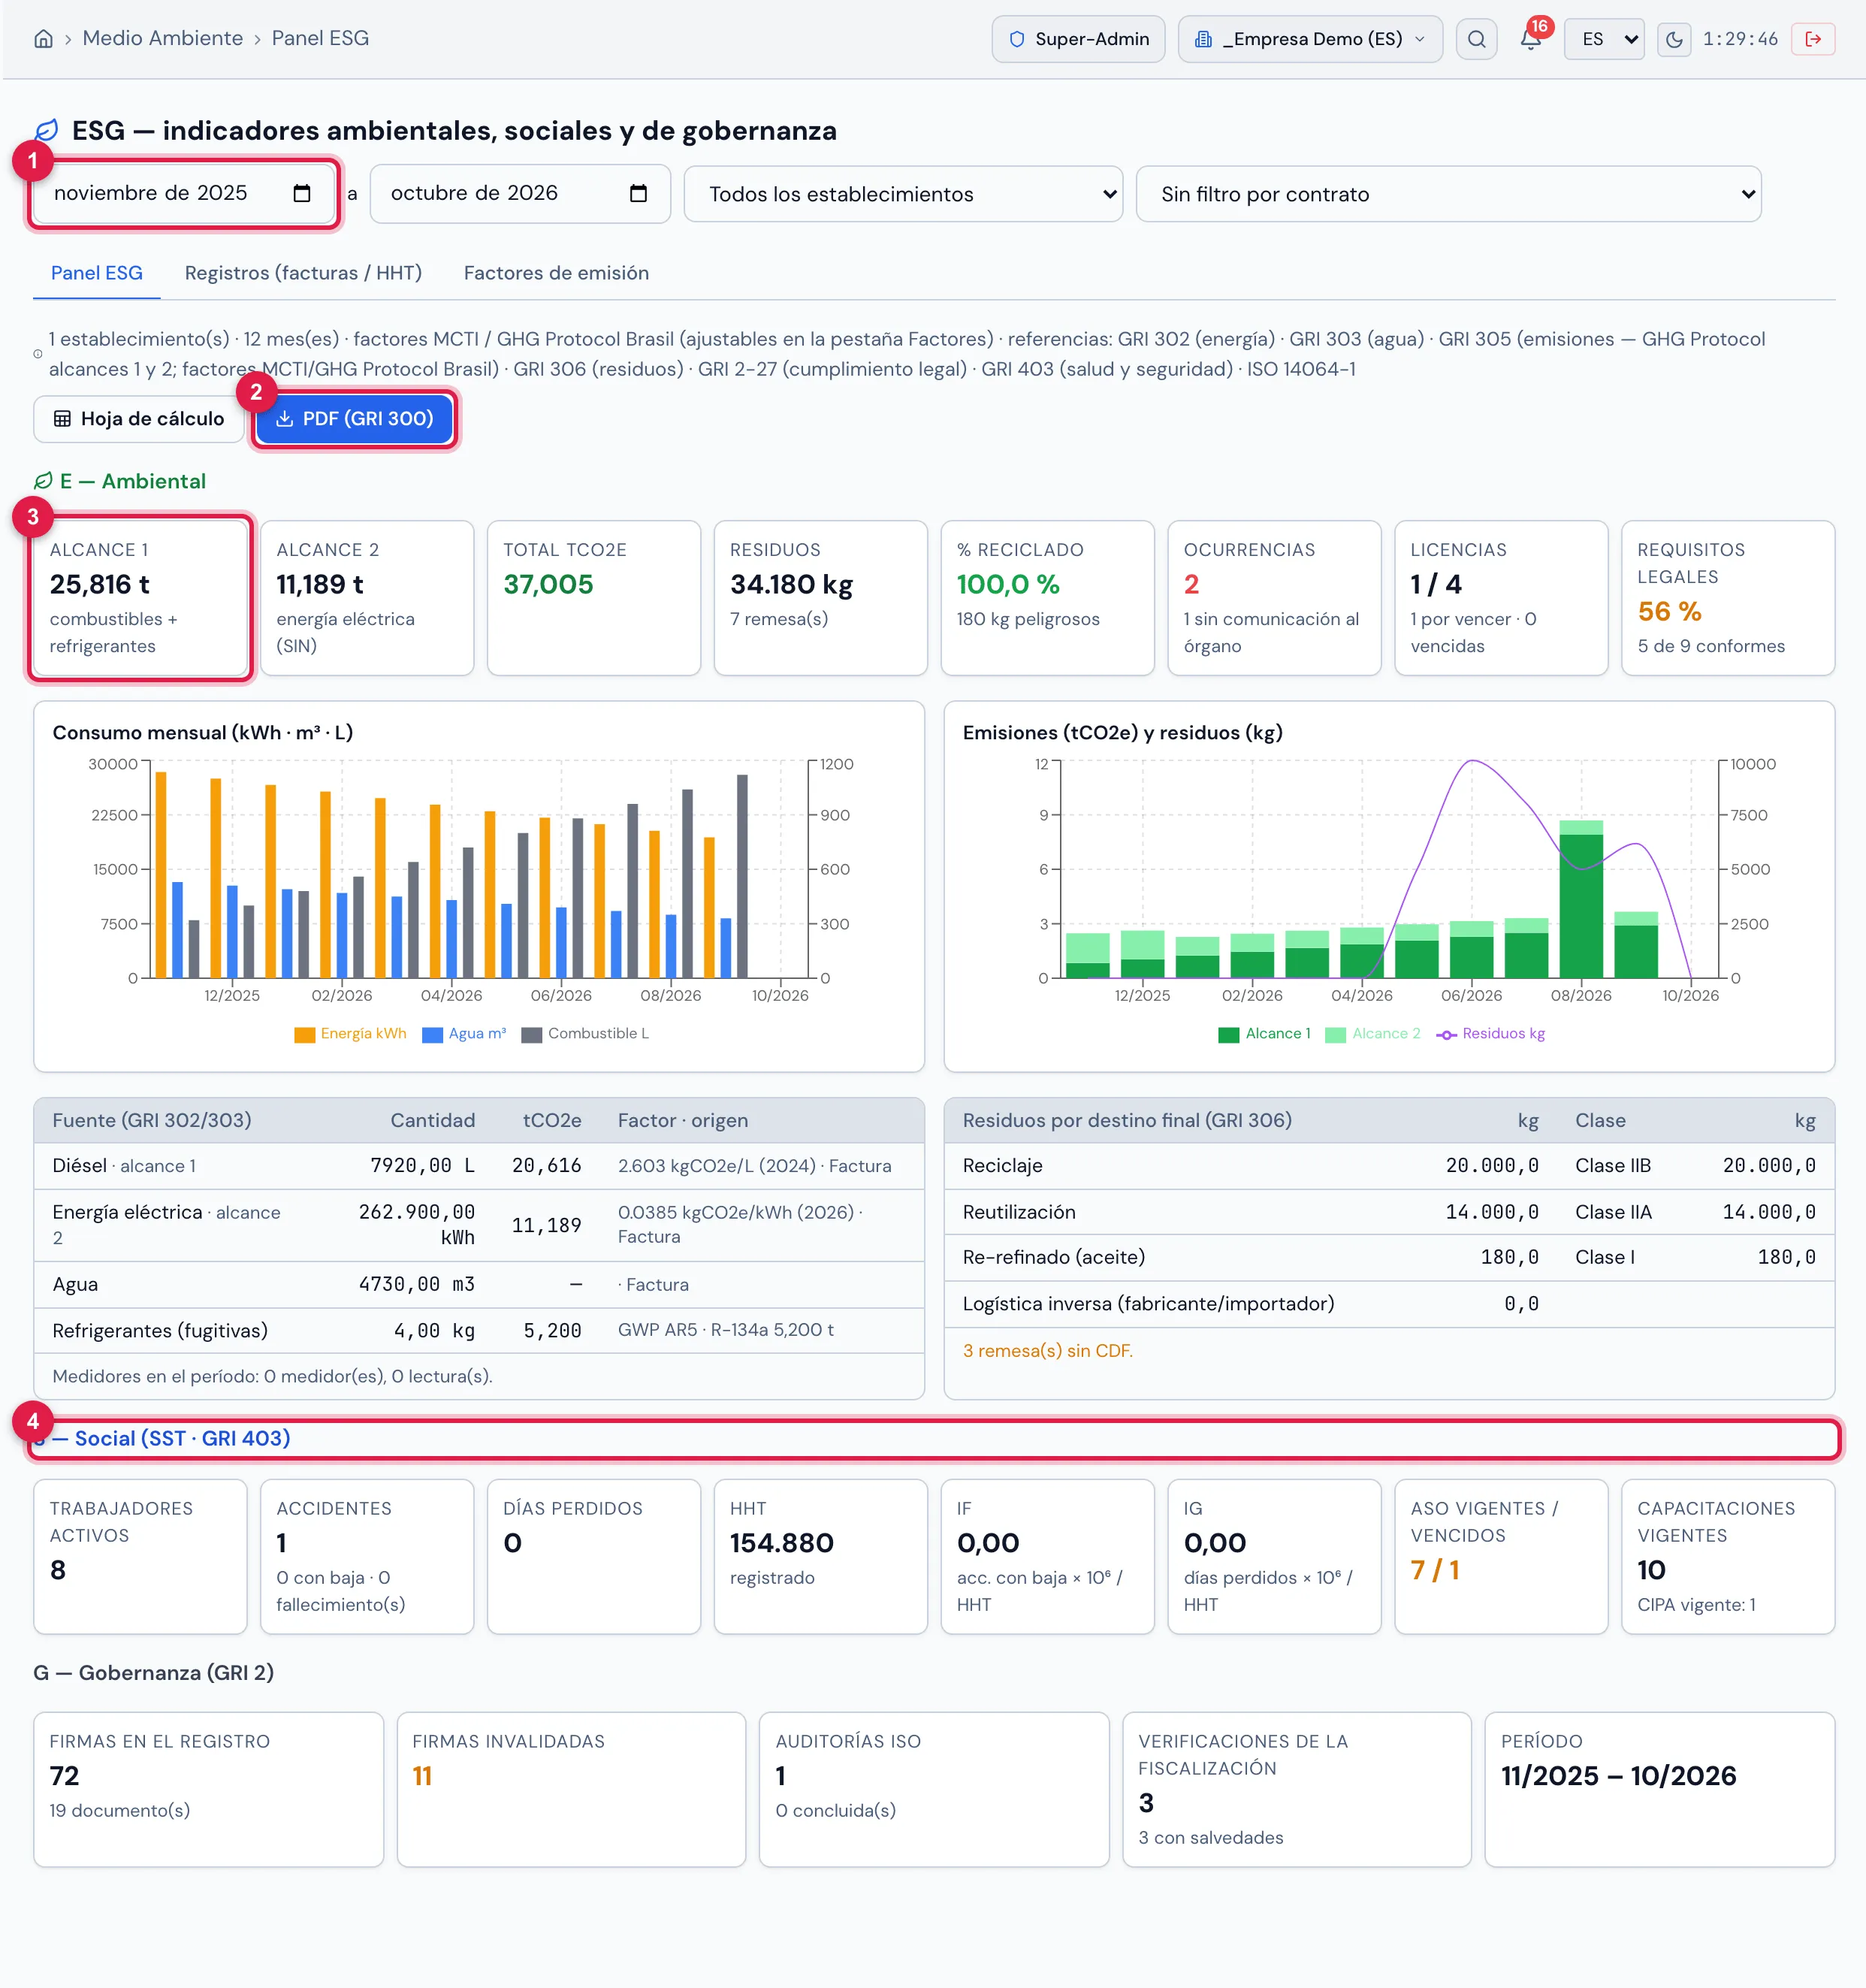Click the Diésel alcance 1 table row

coord(478,1166)
